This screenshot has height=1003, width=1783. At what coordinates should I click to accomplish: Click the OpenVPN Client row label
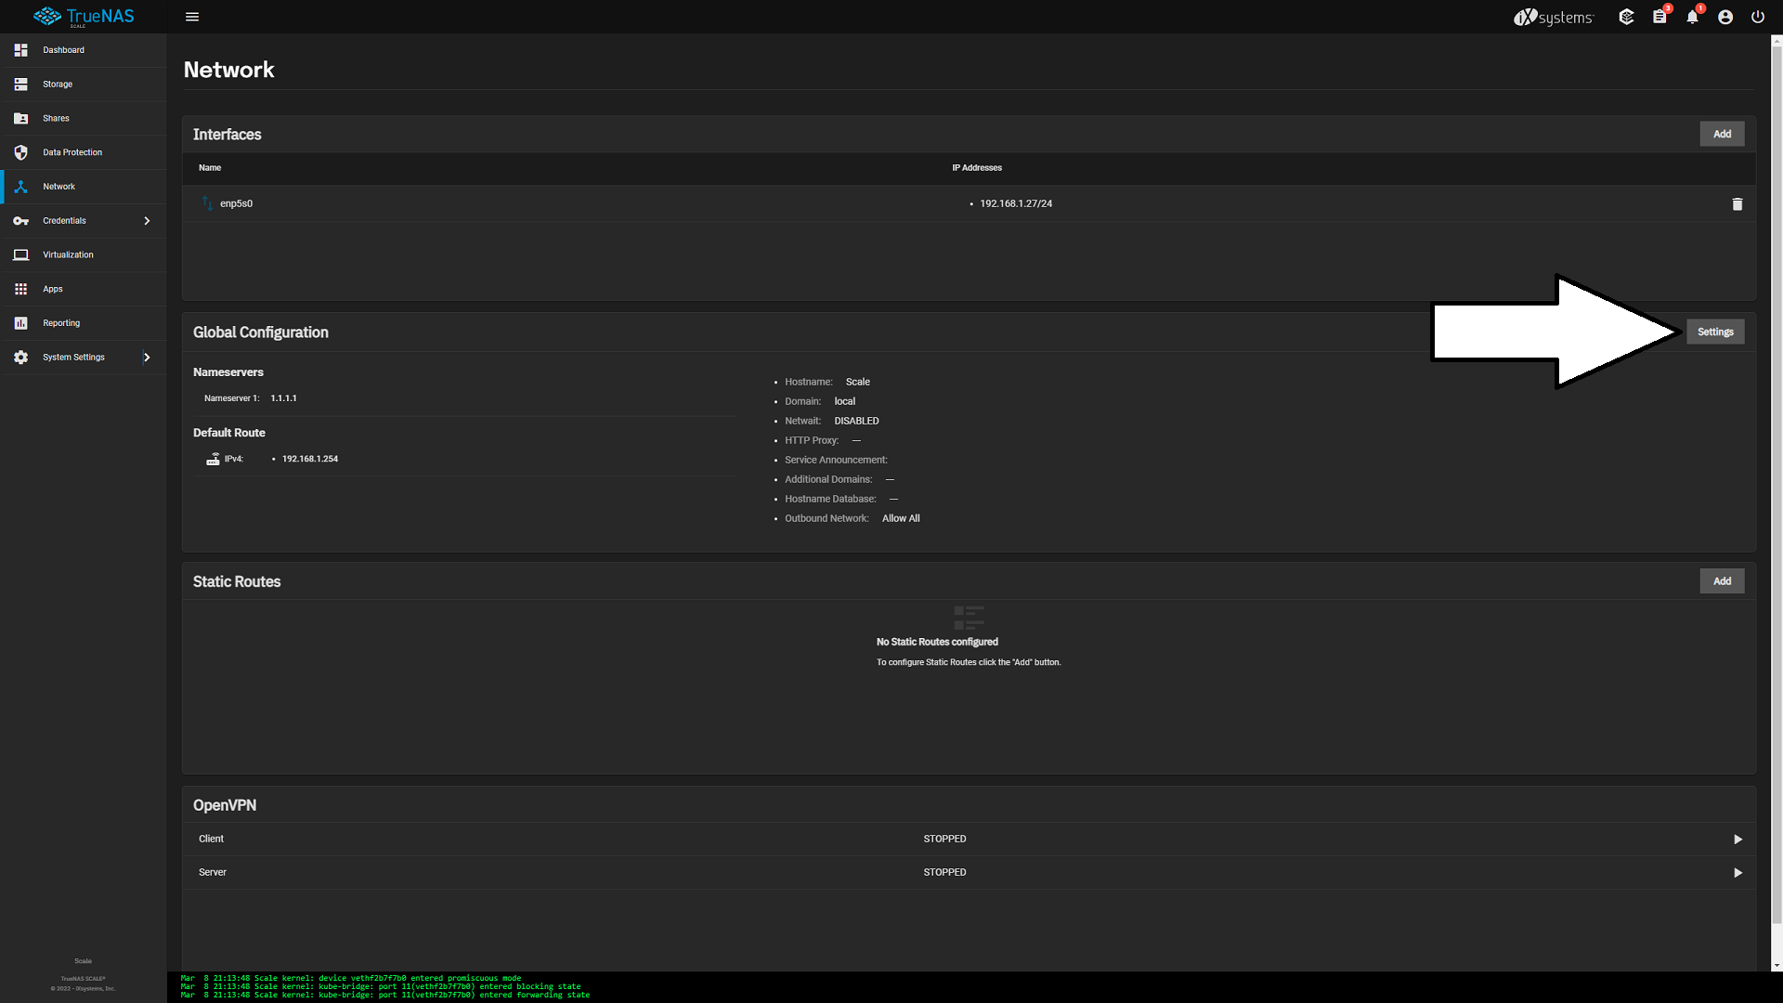pyautogui.click(x=211, y=840)
